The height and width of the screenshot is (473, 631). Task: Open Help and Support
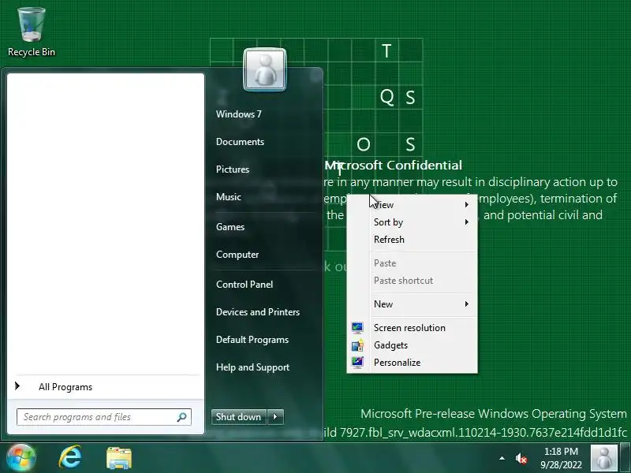tap(252, 367)
